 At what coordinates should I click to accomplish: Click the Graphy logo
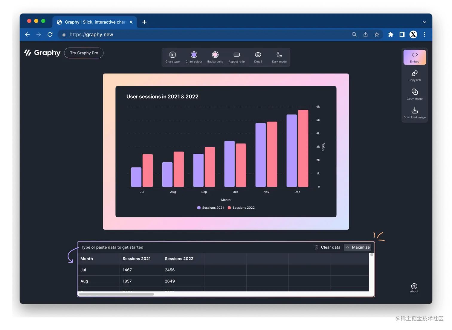[x=42, y=53]
